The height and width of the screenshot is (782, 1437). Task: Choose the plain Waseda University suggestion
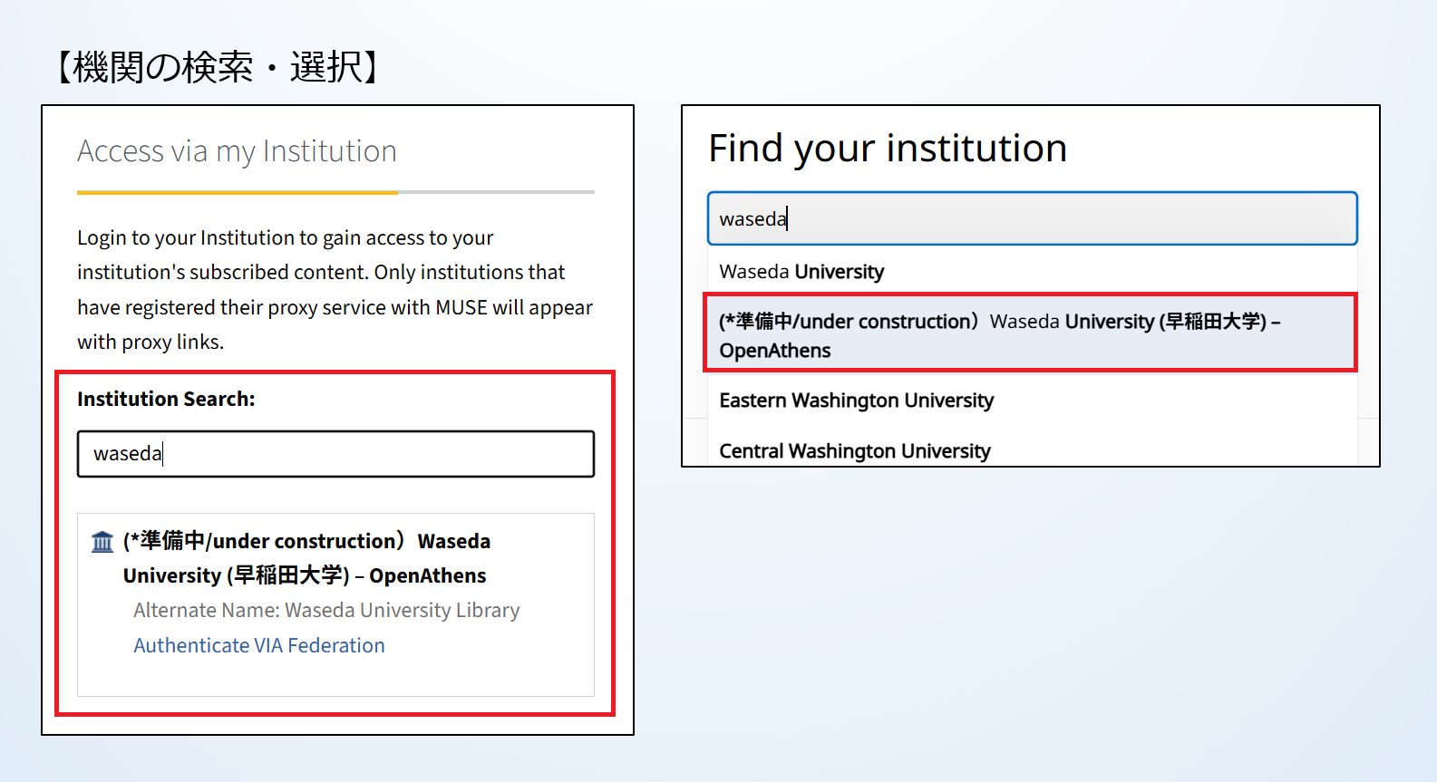[x=801, y=272]
